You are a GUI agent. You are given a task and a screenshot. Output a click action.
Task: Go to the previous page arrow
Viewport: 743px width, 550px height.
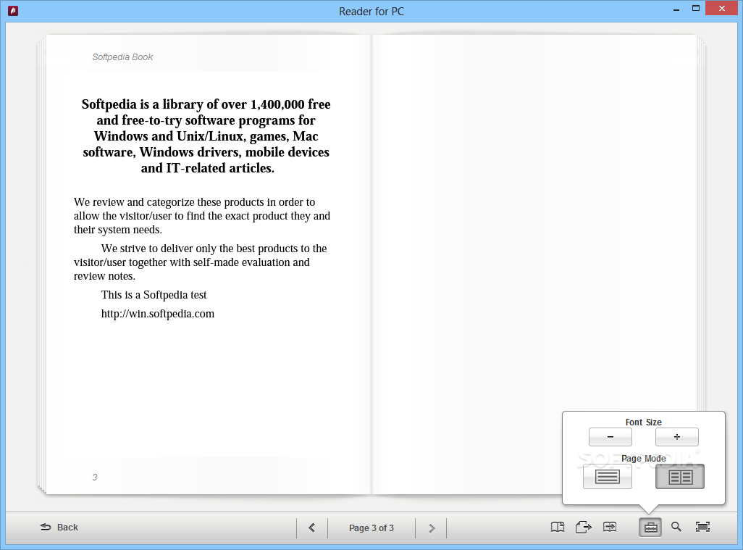(x=312, y=528)
